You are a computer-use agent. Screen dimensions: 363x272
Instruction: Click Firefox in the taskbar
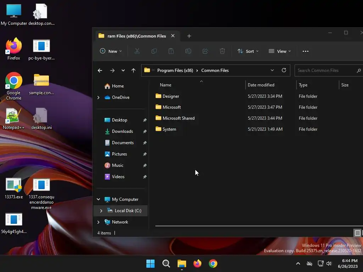coord(197,263)
